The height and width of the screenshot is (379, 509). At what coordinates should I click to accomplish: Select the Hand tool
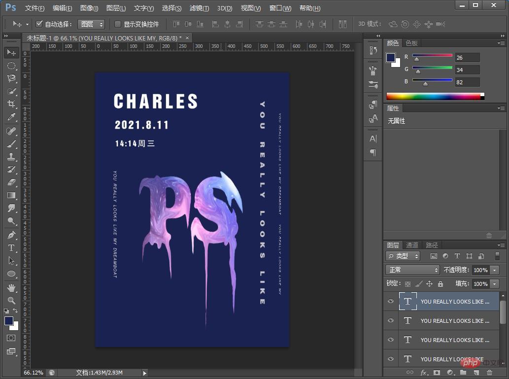[x=11, y=287]
